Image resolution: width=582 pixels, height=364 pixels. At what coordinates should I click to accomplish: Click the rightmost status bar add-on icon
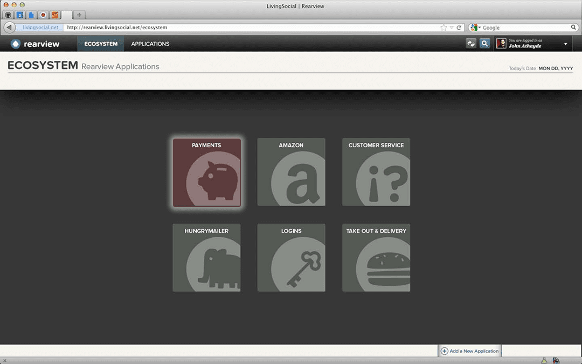pyautogui.click(x=556, y=360)
